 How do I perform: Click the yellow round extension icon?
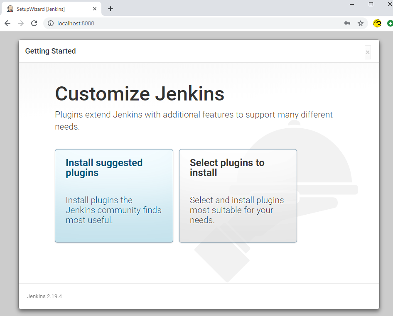377,23
